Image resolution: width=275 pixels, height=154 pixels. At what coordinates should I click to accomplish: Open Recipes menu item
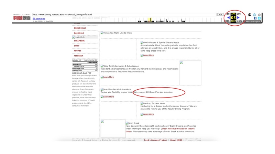pyautogui.click(x=78, y=51)
